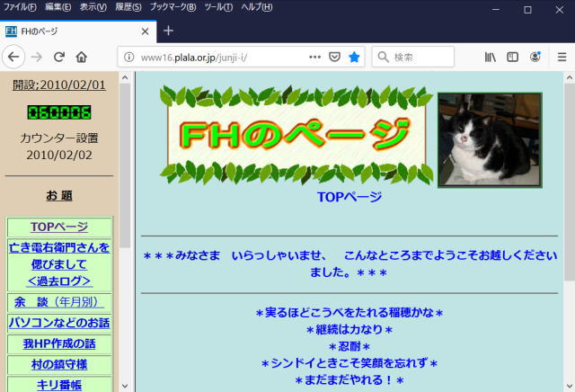Open 亡き電右衛門さんを偲びまして link
Image resolution: width=575 pixels, height=392 pixels.
(59, 264)
